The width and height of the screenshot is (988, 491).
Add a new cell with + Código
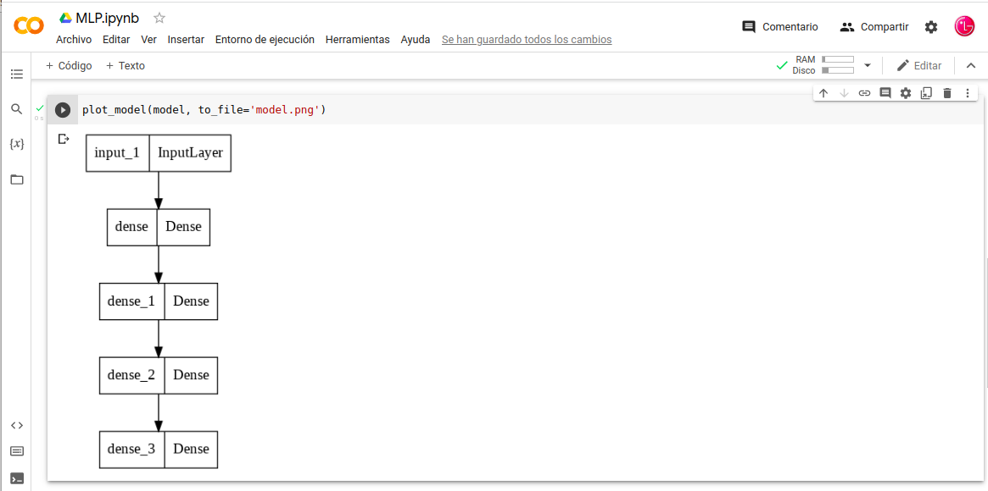(69, 65)
